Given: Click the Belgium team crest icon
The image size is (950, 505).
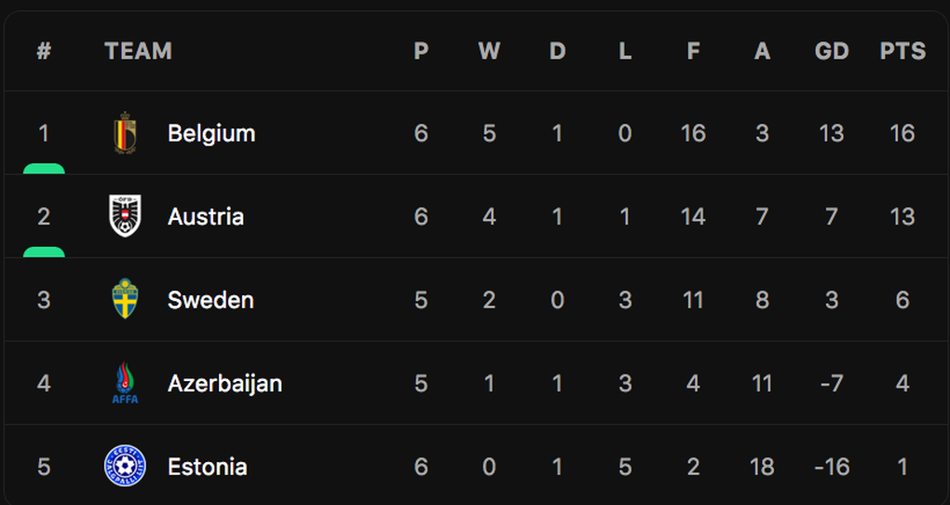Looking at the screenshot, I should 125,132.
